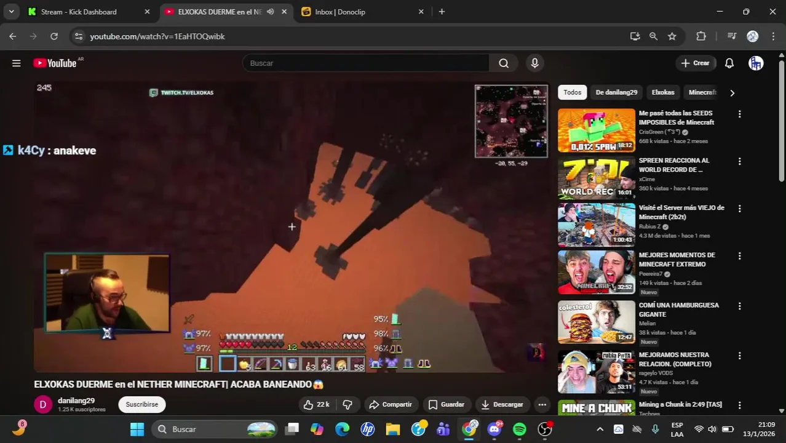Select the De danilang29 filter chip
The width and height of the screenshot is (786, 443).
tap(616, 92)
